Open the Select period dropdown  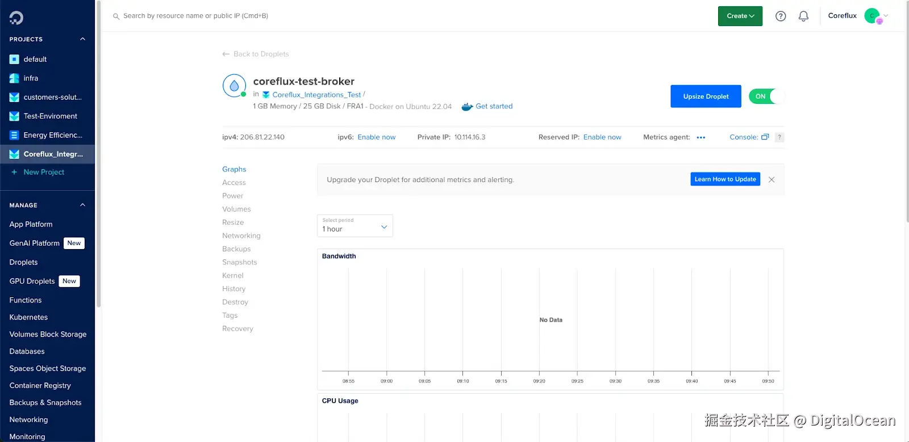(x=355, y=226)
